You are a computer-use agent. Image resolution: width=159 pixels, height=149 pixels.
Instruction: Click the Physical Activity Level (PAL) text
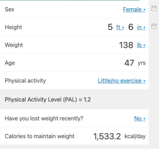click(48, 99)
